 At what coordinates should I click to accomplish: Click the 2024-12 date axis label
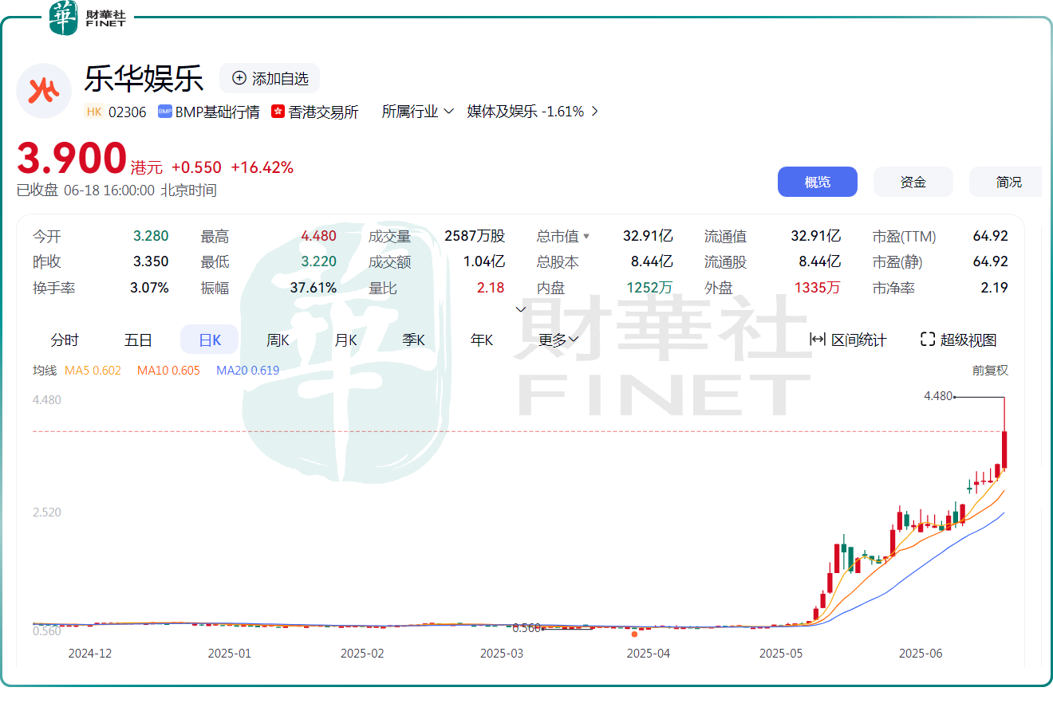[x=90, y=654]
